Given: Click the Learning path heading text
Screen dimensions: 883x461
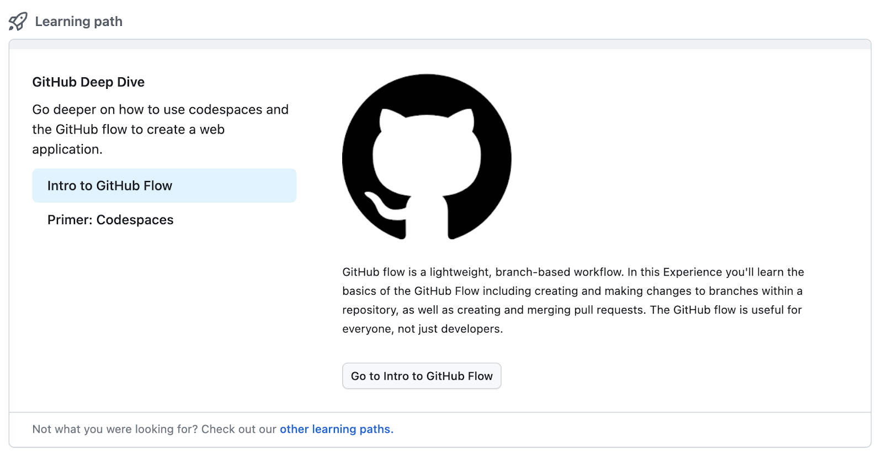Looking at the screenshot, I should click(x=78, y=22).
